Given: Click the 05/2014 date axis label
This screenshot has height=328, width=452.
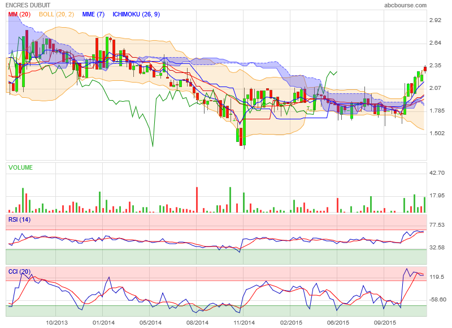Looking at the screenshot, I should (150, 322).
